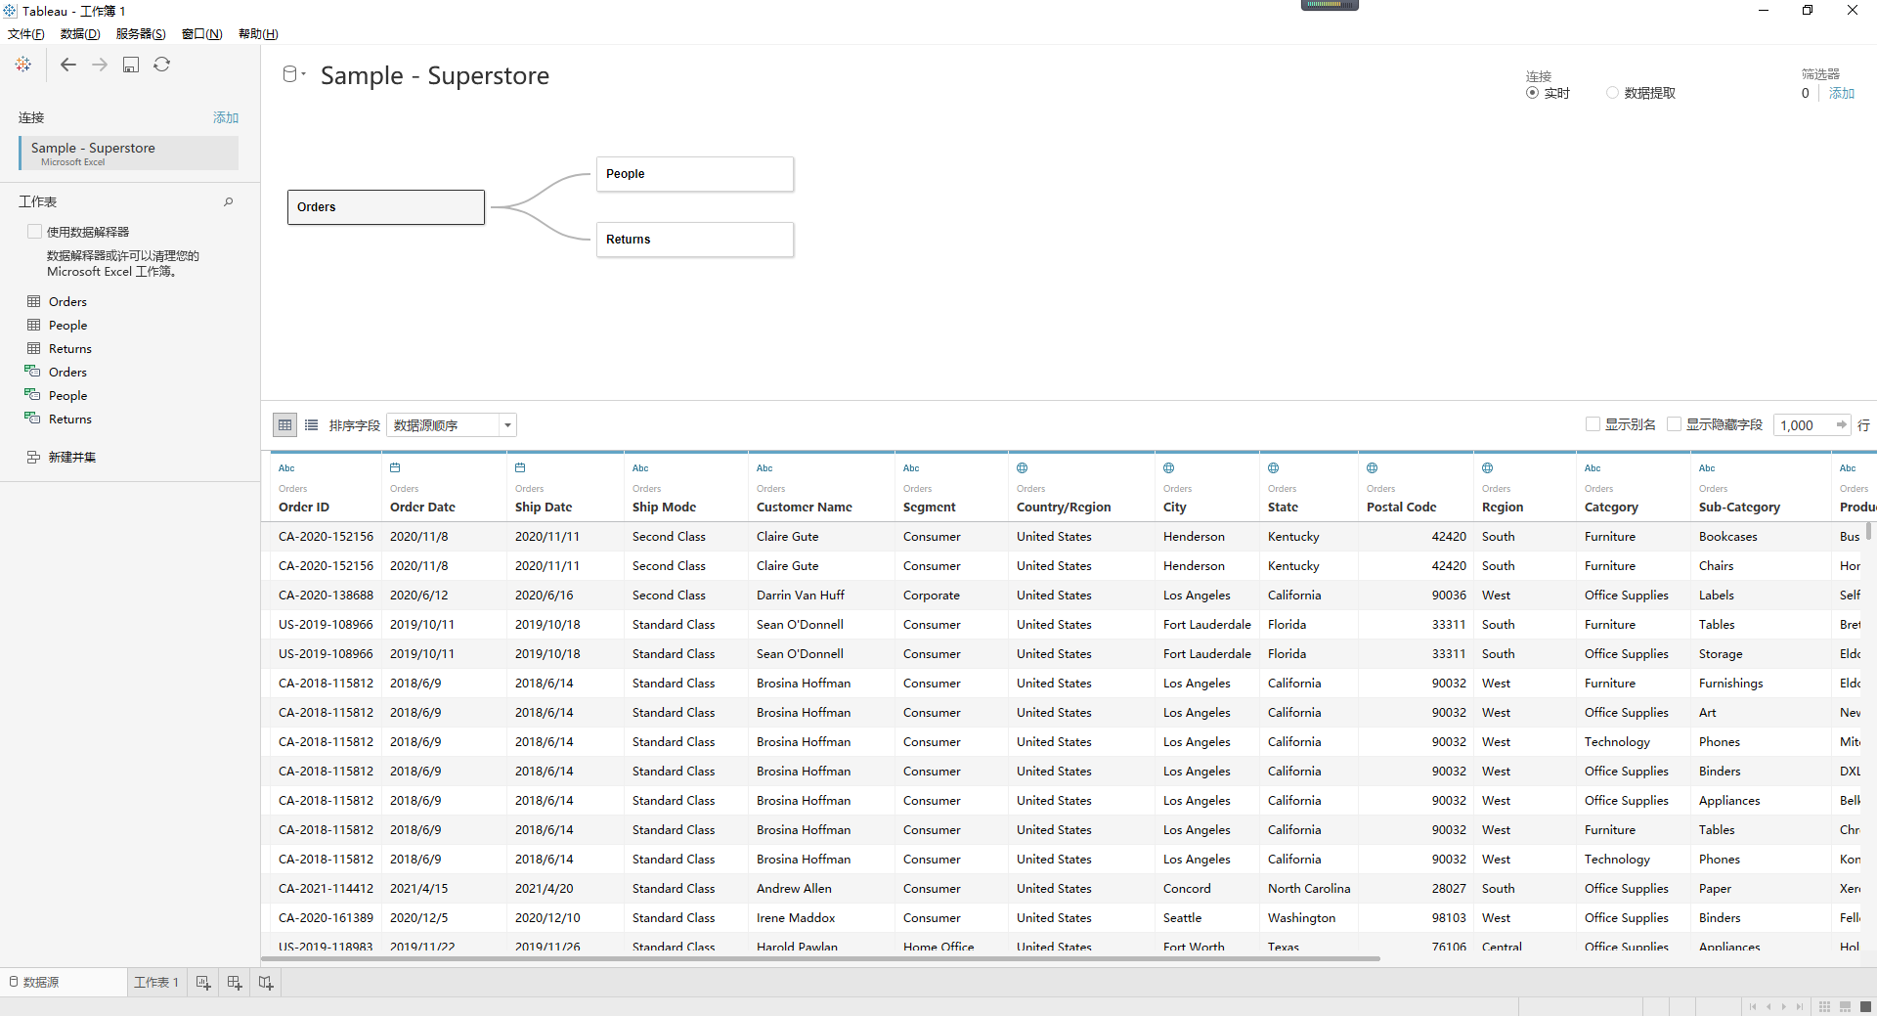Click the Abc type icon for Customer Name
1877x1016 pixels.
click(x=764, y=468)
